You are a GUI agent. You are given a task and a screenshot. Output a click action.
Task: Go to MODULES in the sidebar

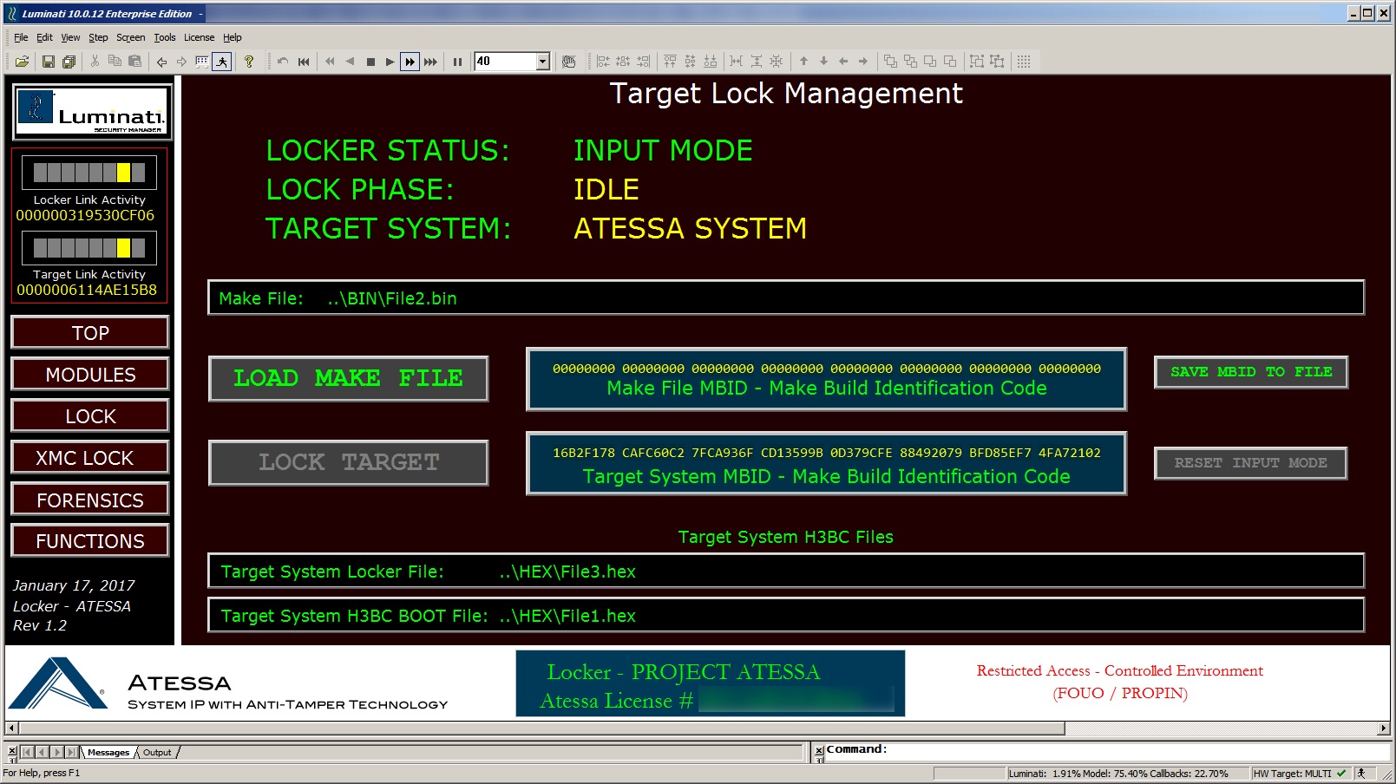coord(90,375)
